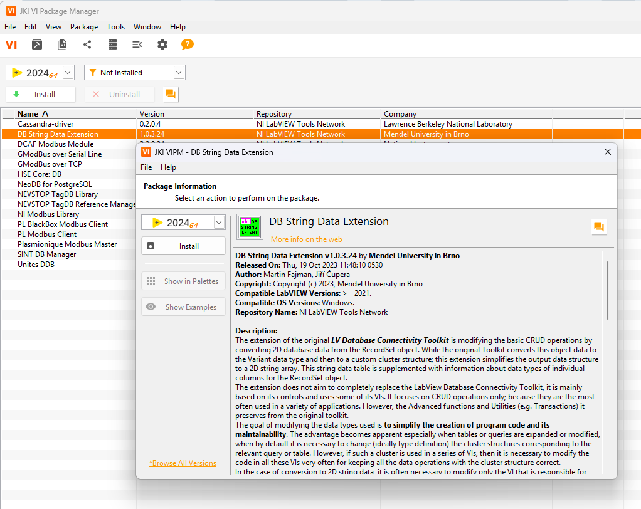Select NEVSTOP TagDB Library package
The width and height of the screenshot is (641, 509).
tap(58, 194)
